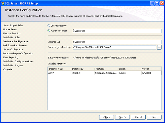Click the browse (...) button for root directory
The image size is (165, 123).
pyautogui.click(x=159, y=47)
